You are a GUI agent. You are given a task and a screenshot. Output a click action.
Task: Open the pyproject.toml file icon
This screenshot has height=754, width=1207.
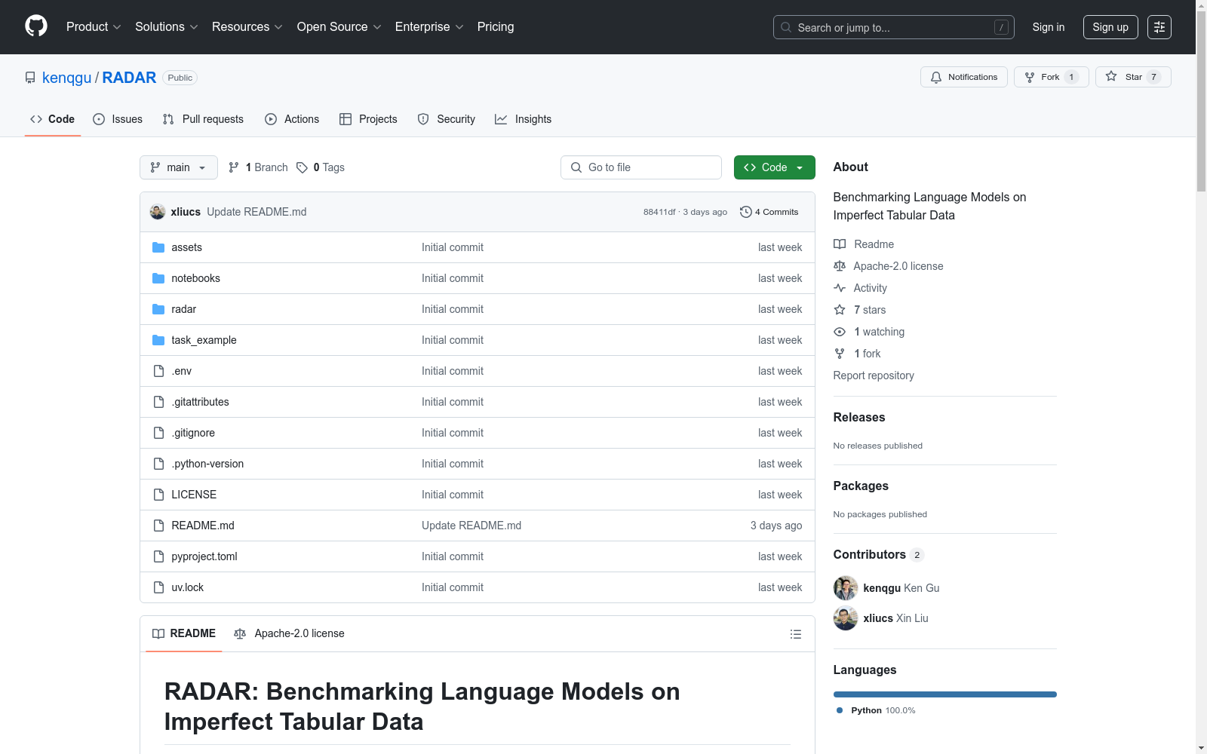pyautogui.click(x=158, y=556)
